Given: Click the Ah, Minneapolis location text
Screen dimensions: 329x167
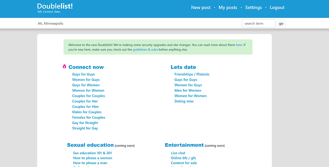Looking at the screenshot, I should coord(50,23).
